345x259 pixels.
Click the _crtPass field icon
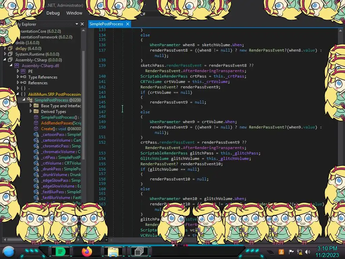(36, 157)
